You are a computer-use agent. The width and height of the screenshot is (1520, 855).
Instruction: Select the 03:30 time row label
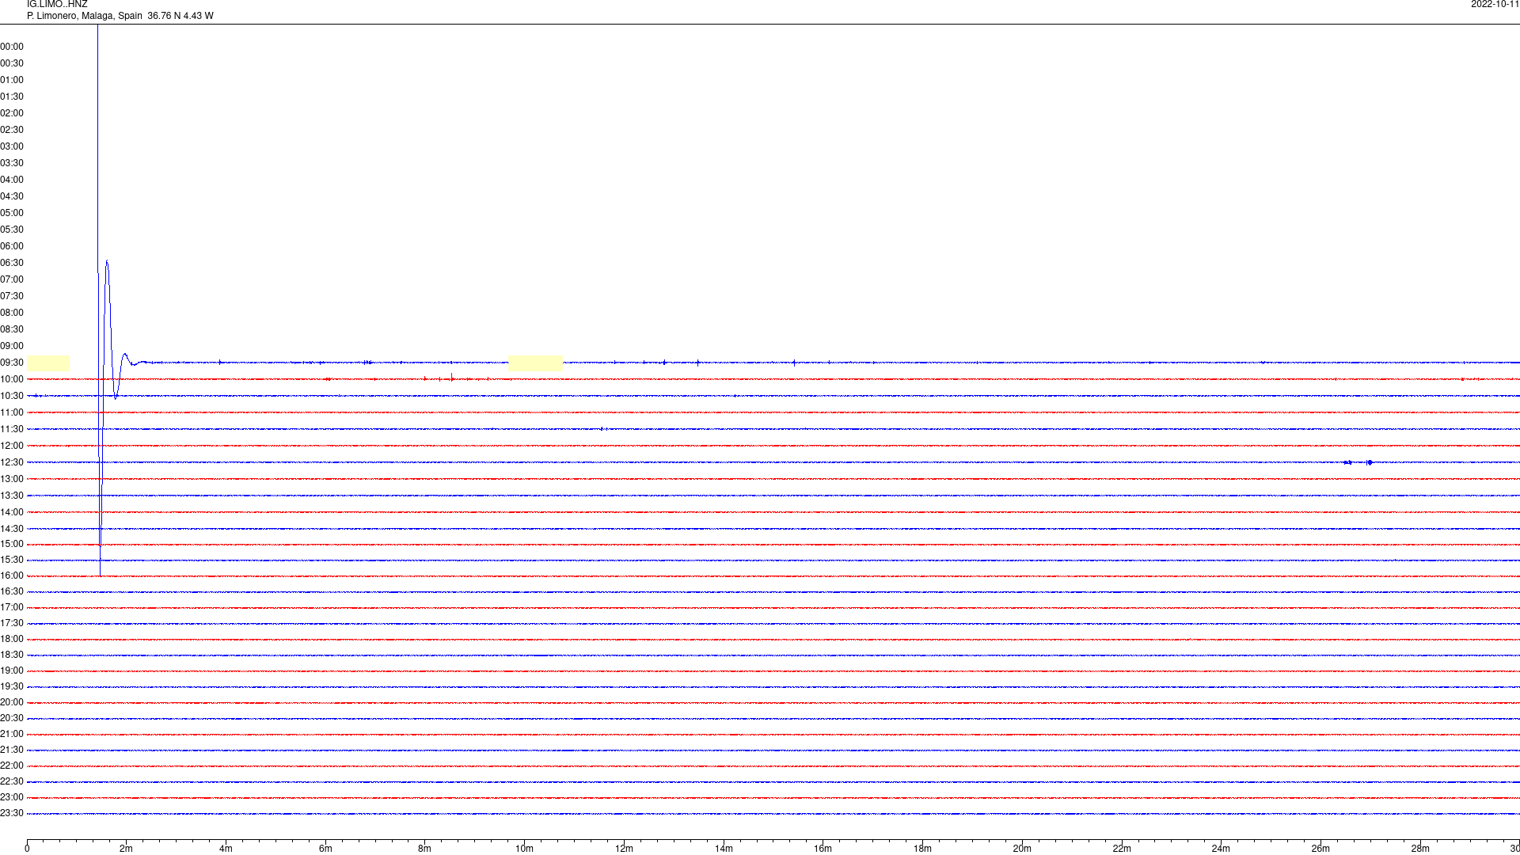pyautogui.click(x=12, y=163)
